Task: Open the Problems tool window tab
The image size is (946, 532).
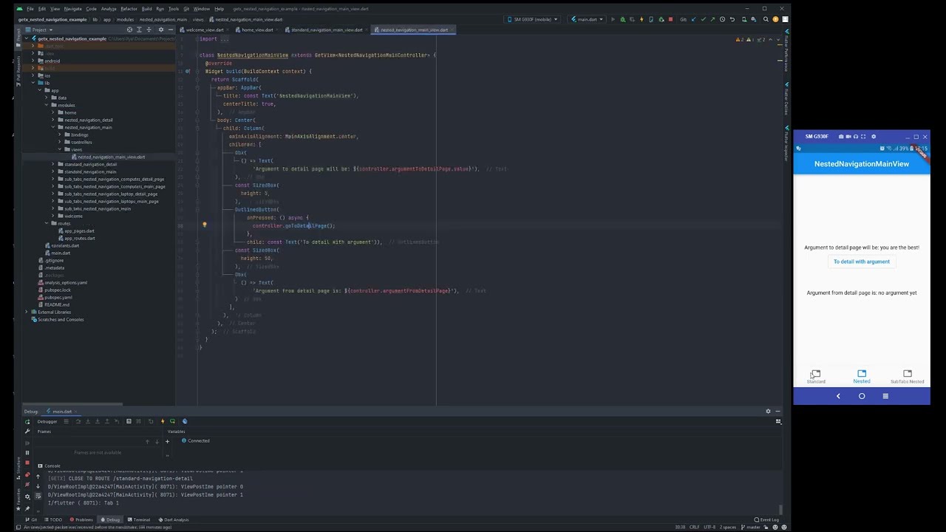Action: coord(82,519)
